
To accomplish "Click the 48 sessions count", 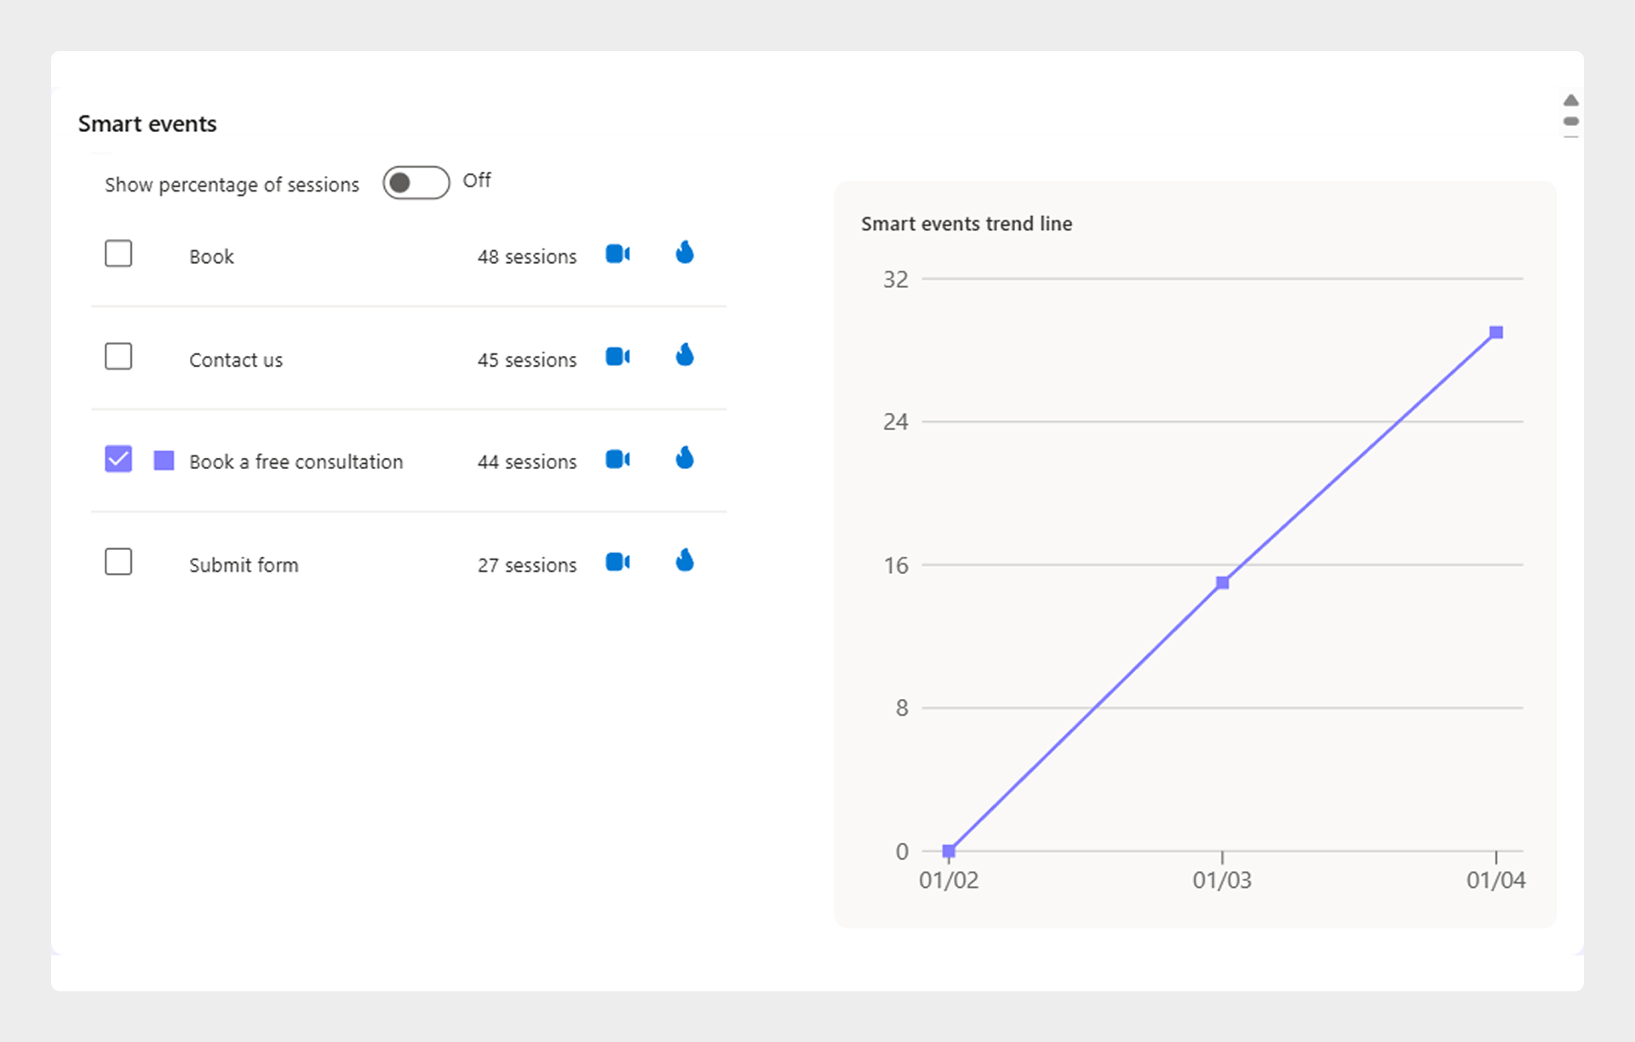I will pos(526,257).
